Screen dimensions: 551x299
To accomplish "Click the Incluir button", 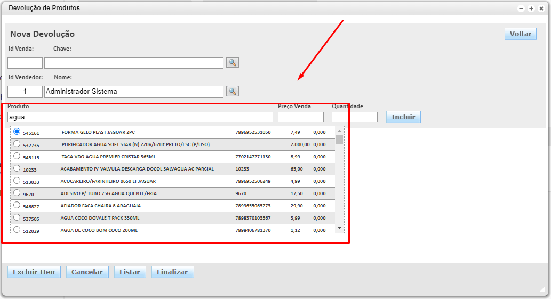I will [403, 117].
